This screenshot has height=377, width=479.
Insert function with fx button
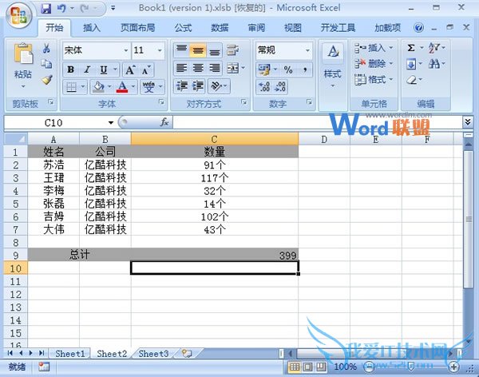pyautogui.click(x=164, y=122)
